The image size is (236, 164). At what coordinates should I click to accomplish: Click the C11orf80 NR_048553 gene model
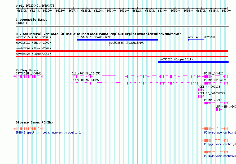[136, 83]
